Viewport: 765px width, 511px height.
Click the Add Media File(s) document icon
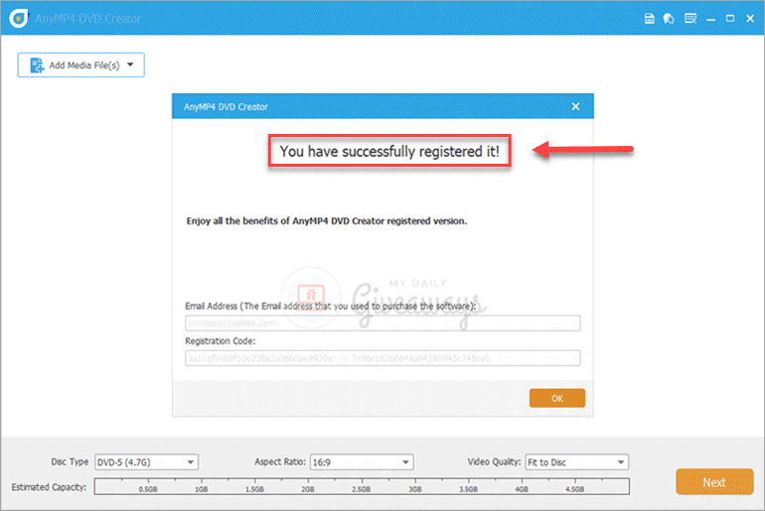point(38,65)
